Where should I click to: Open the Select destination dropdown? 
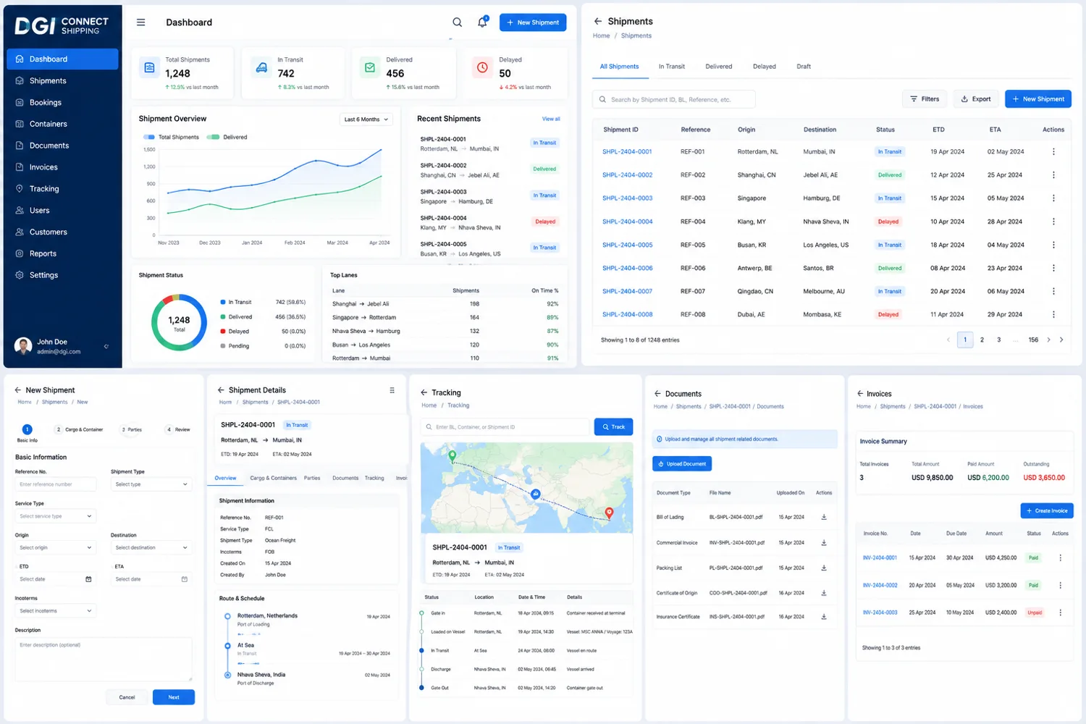point(151,547)
